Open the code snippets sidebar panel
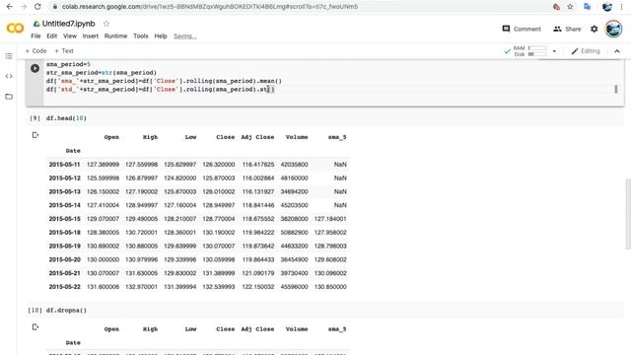 pos(9,76)
